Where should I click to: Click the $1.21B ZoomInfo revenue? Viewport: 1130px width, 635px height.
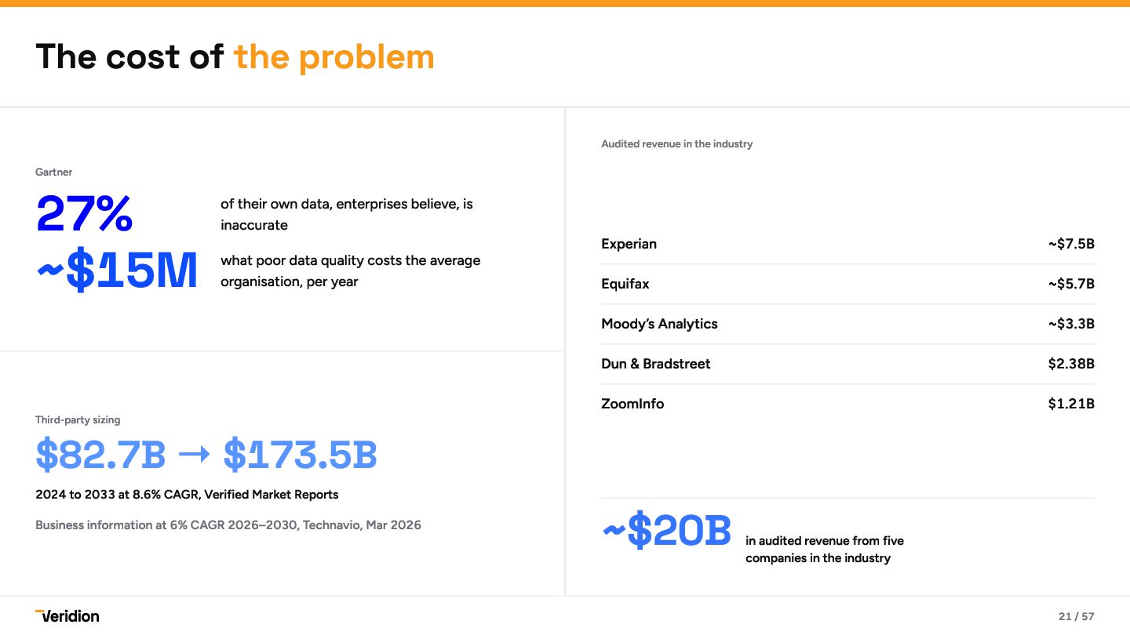pyautogui.click(x=1071, y=404)
